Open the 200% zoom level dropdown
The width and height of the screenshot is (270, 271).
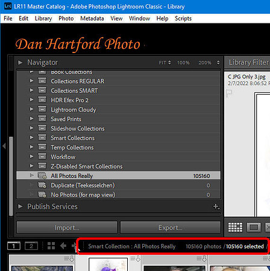click(218, 63)
